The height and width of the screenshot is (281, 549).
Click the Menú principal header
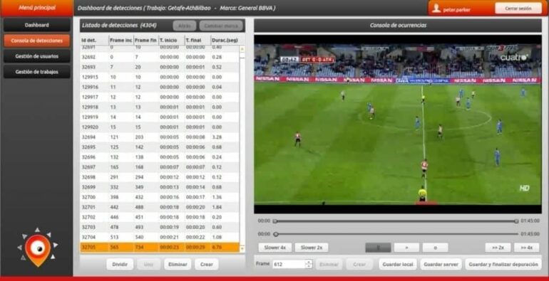pyautogui.click(x=36, y=8)
